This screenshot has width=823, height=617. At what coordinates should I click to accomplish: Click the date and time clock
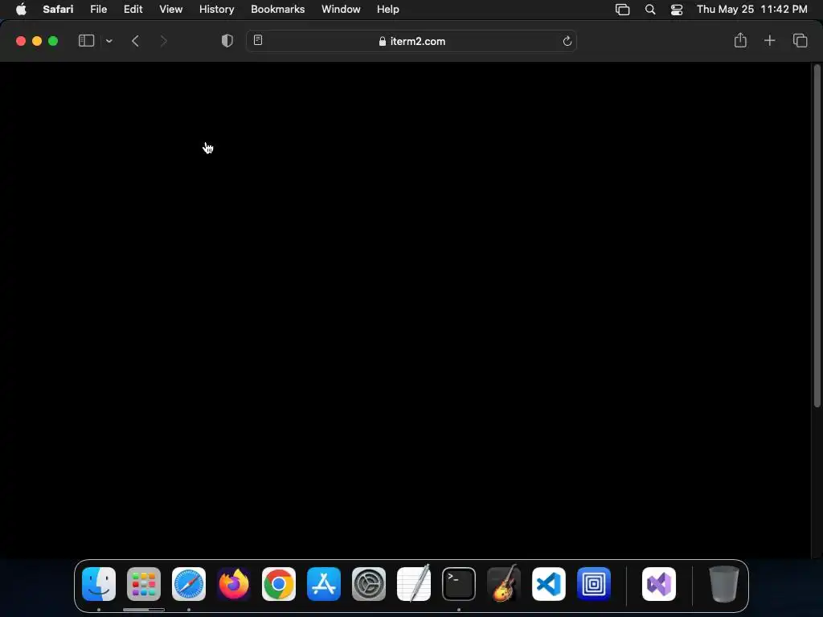click(752, 10)
